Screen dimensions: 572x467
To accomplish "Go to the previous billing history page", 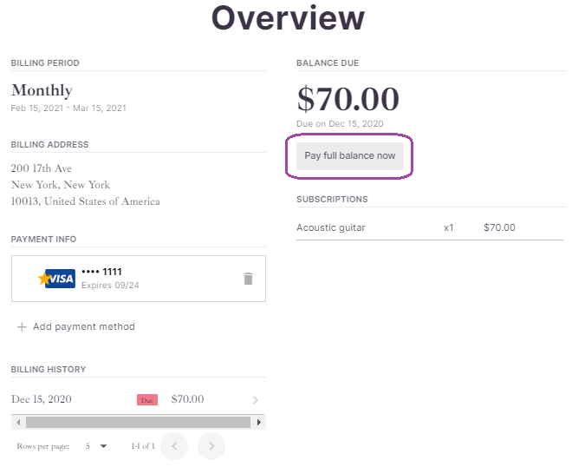I will click(x=174, y=446).
